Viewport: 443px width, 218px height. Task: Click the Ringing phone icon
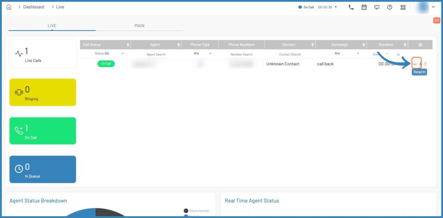pyautogui.click(x=19, y=92)
